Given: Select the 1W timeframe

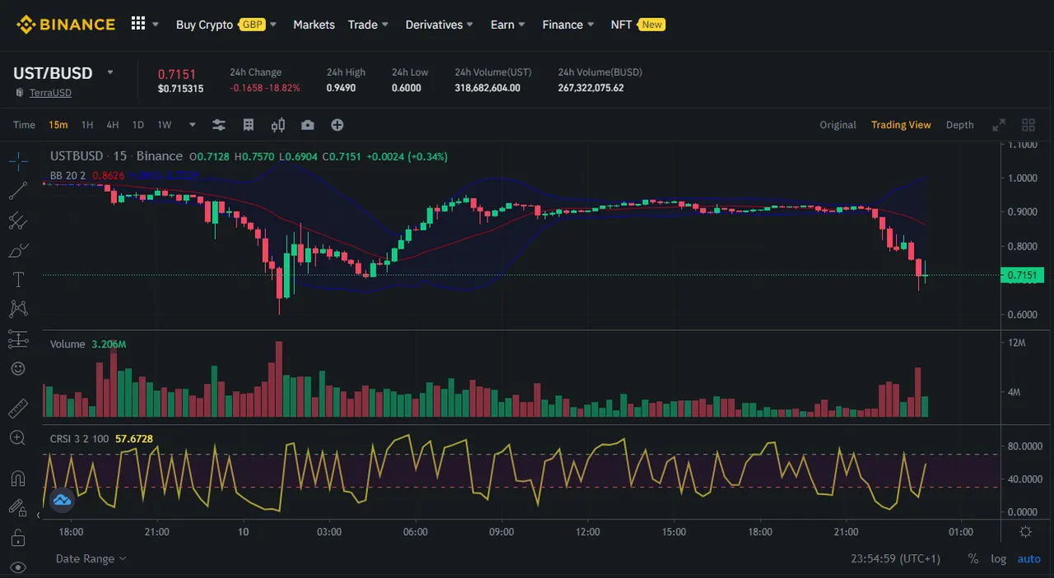Looking at the screenshot, I should tap(165, 125).
